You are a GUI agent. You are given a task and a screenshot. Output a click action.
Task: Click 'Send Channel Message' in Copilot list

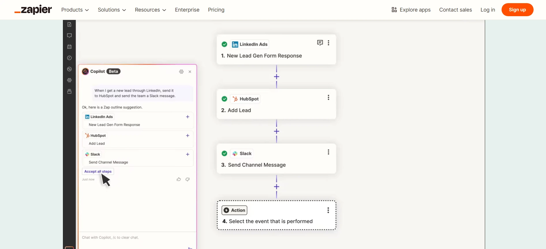point(109,162)
